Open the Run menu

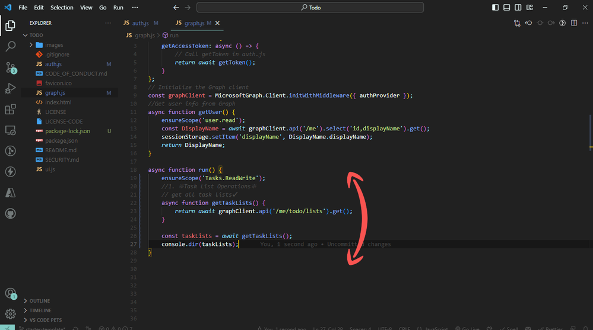tap(118, 8)
